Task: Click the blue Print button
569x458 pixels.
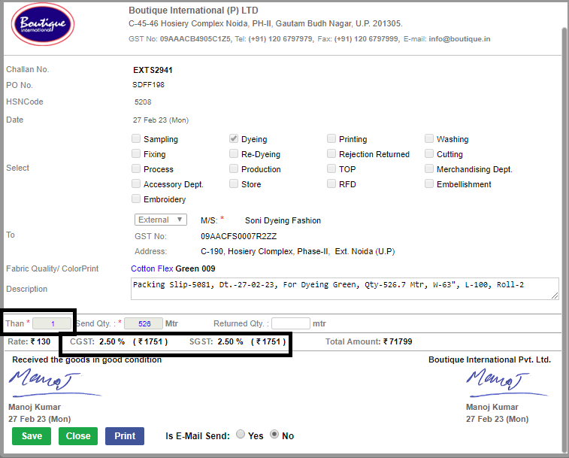Action: [125, 436]
